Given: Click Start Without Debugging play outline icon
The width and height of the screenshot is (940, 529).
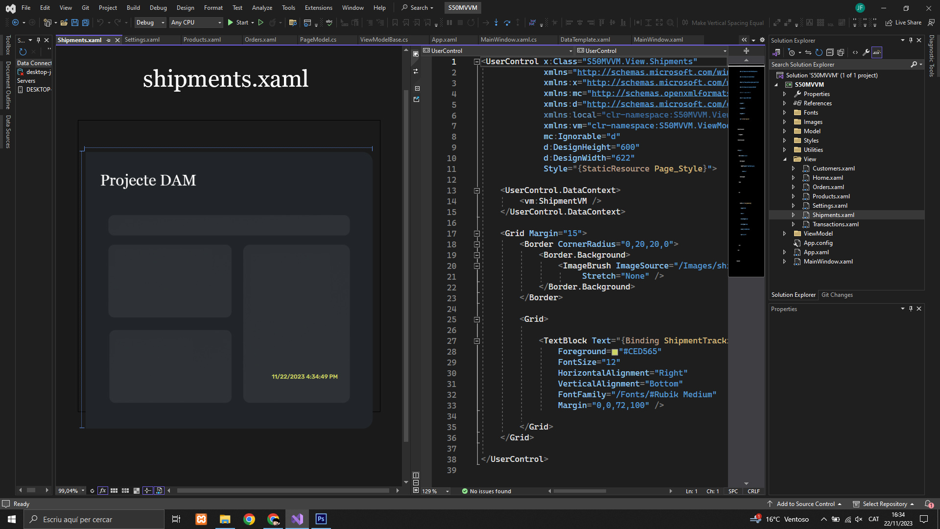Looking at the screenshot, I should click(x=261, y=23).
